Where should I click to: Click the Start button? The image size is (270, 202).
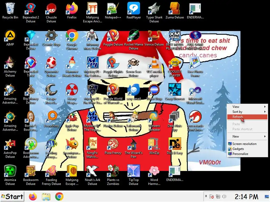pos(12,196)
